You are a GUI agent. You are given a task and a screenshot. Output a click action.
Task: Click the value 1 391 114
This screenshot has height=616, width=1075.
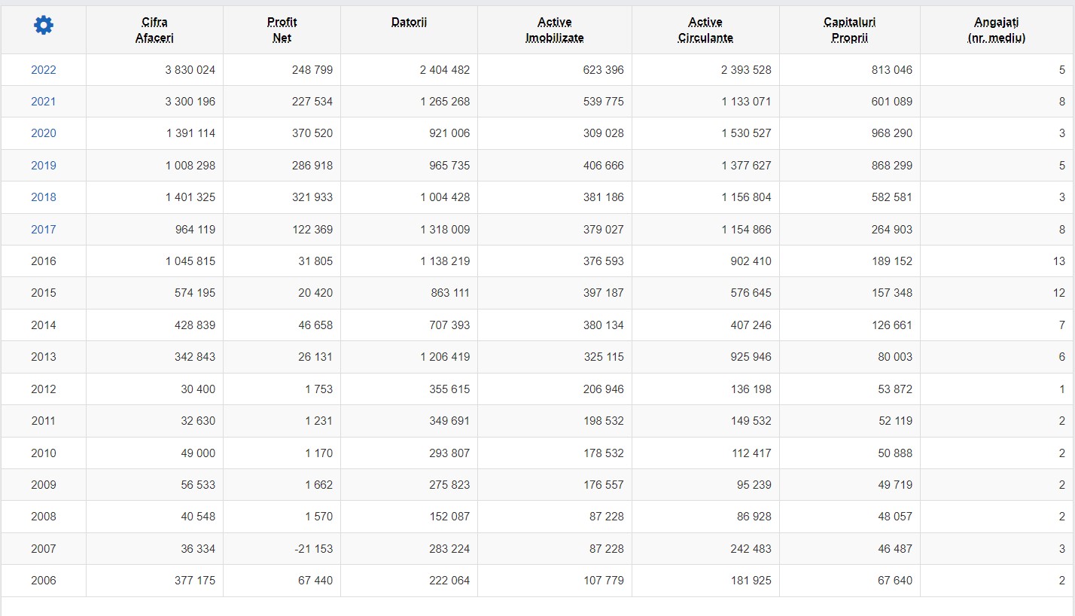click(190, 133)
